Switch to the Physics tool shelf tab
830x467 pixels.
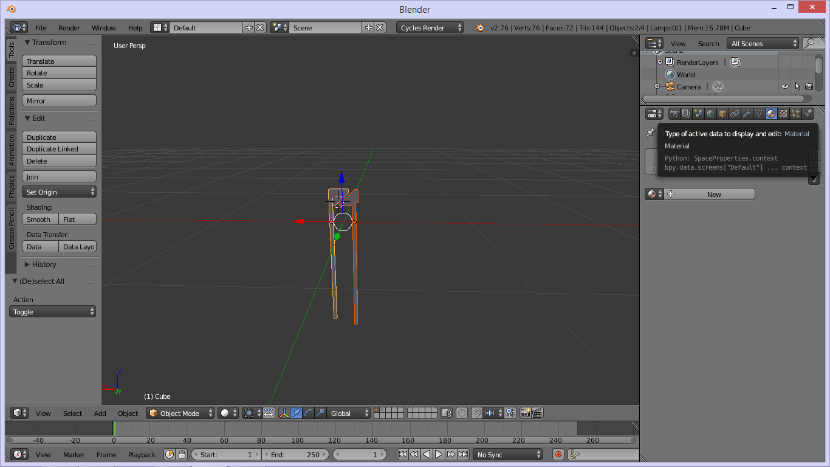point(11,187)
